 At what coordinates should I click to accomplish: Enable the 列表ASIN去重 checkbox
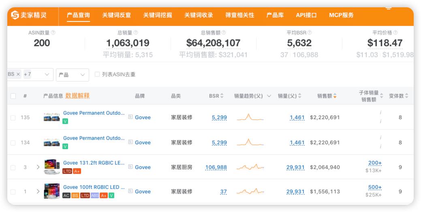point(97,74)
